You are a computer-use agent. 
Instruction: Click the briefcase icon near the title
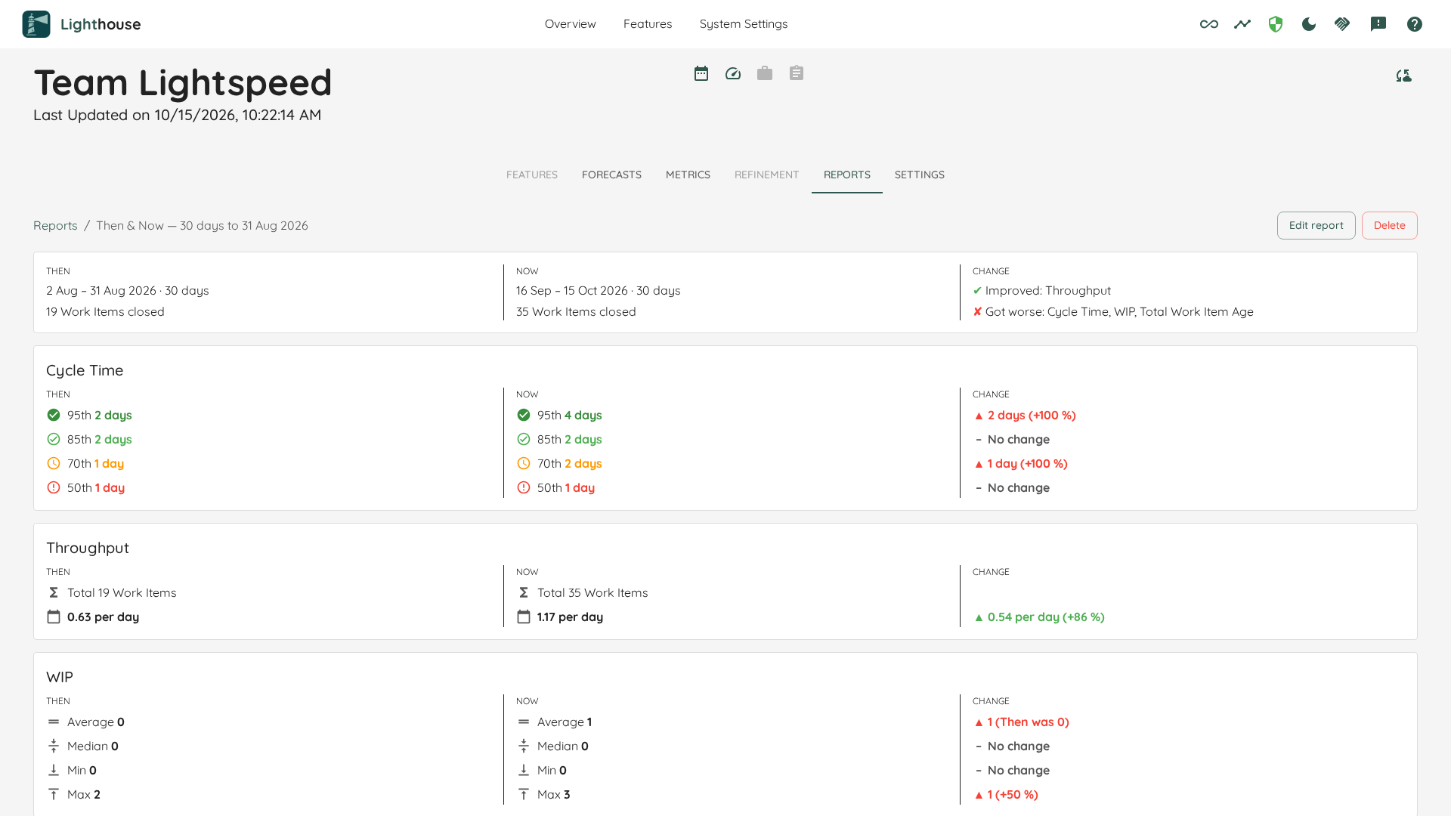765,73
